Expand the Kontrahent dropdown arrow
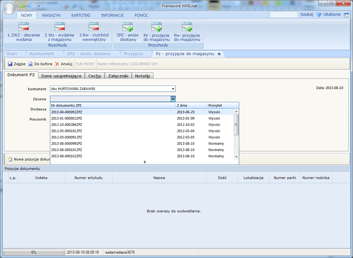 [x=173, y=89]
